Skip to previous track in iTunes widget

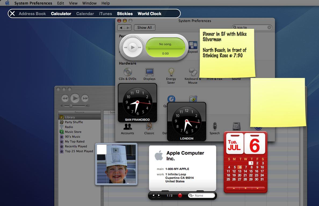click(126, 48)
